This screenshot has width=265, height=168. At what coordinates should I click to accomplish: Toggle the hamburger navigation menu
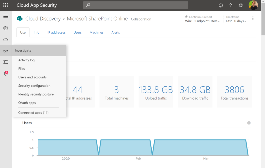tap(6, 16)
